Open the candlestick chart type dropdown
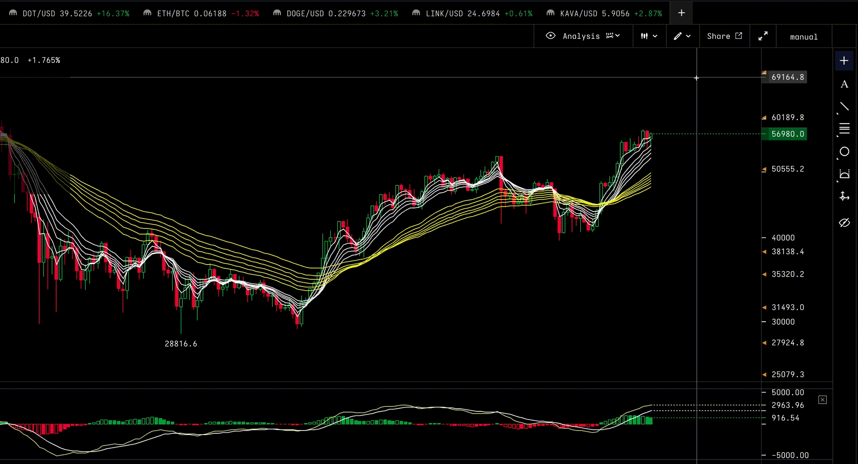 coord(649,36)
